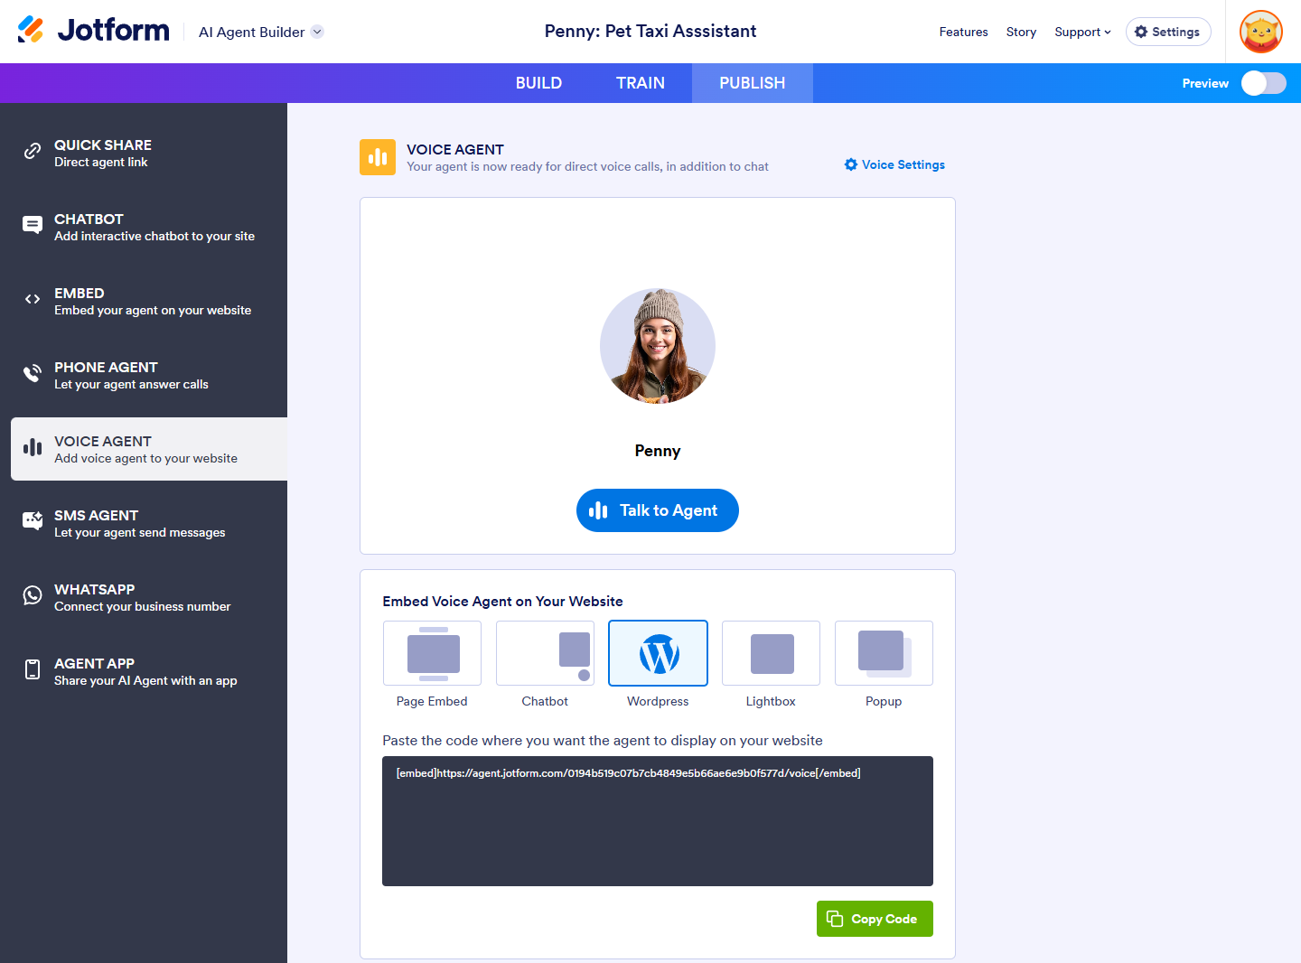Screen dimensions: 1301x963
Task: Open the Phone Agent section
Action: (x=149, y=375)
